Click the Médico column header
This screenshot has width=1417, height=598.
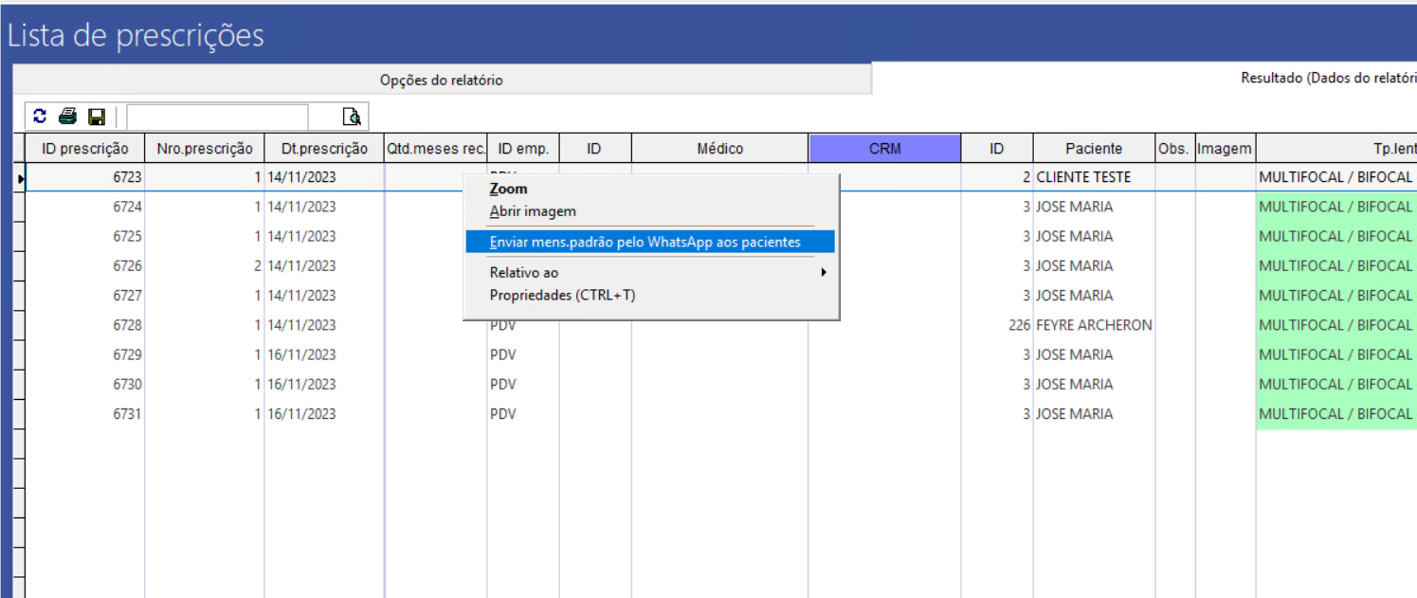point(719,148)
